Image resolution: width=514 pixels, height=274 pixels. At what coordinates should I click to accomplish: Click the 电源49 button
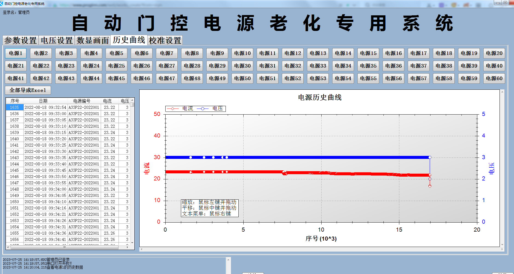pyautogui.click(x=217, y=78)
